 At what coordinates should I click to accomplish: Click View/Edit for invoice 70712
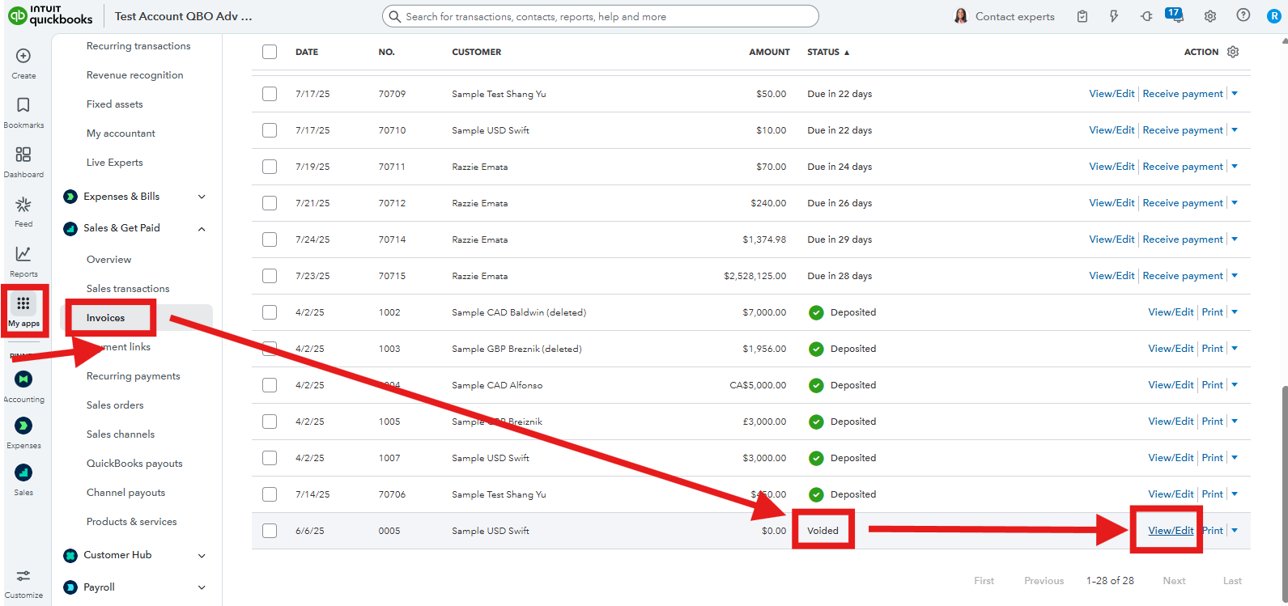point(1112,203)
